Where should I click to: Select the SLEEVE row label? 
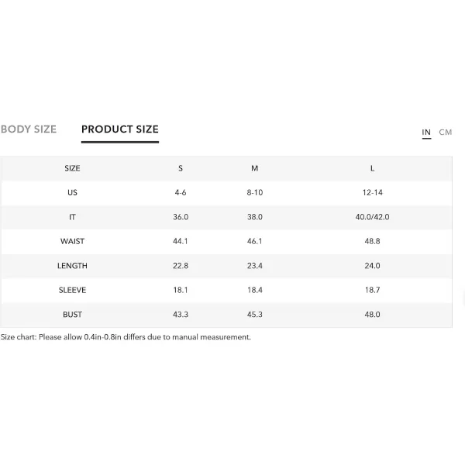tap(72, 290)
